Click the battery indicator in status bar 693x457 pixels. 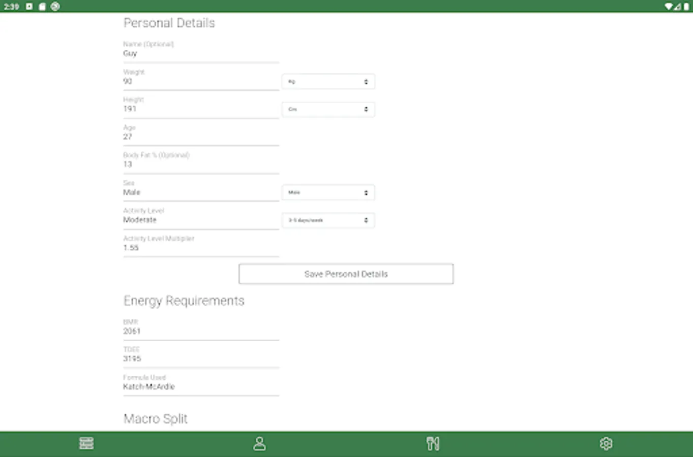click(x=687, y=6)
